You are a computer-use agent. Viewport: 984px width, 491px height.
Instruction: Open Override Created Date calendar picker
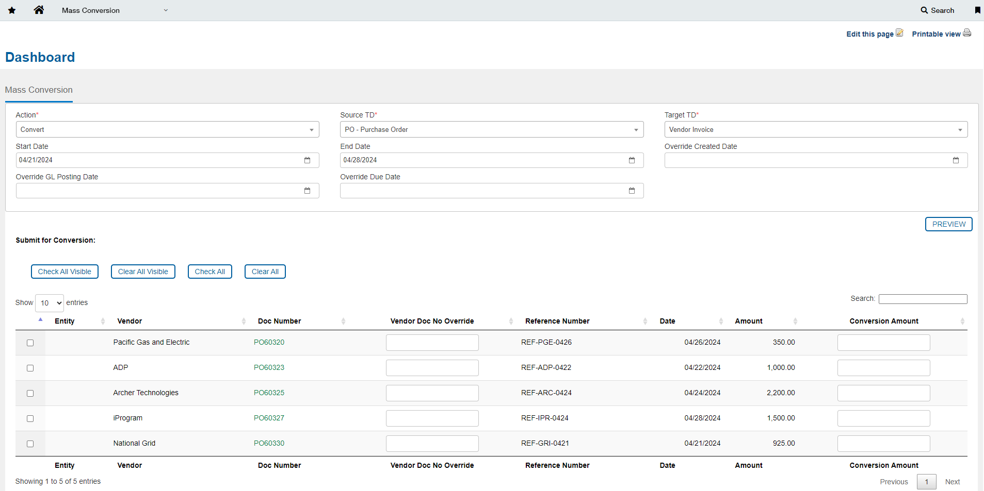pos(956,160)
